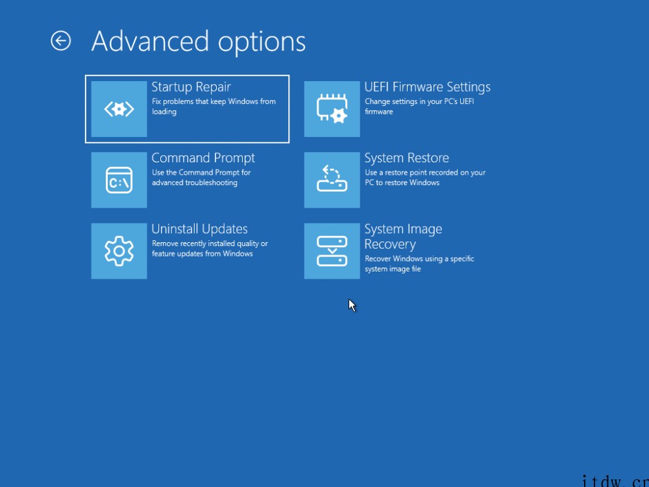Click the Startup Repair wrench-gear icon
Image resolution: width=649 pixels, height=487 pixels.
(x=119, y=109)
